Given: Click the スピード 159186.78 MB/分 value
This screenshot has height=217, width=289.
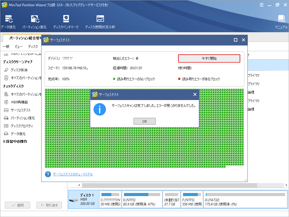Looking at the screenshot, I should (75, 68).
